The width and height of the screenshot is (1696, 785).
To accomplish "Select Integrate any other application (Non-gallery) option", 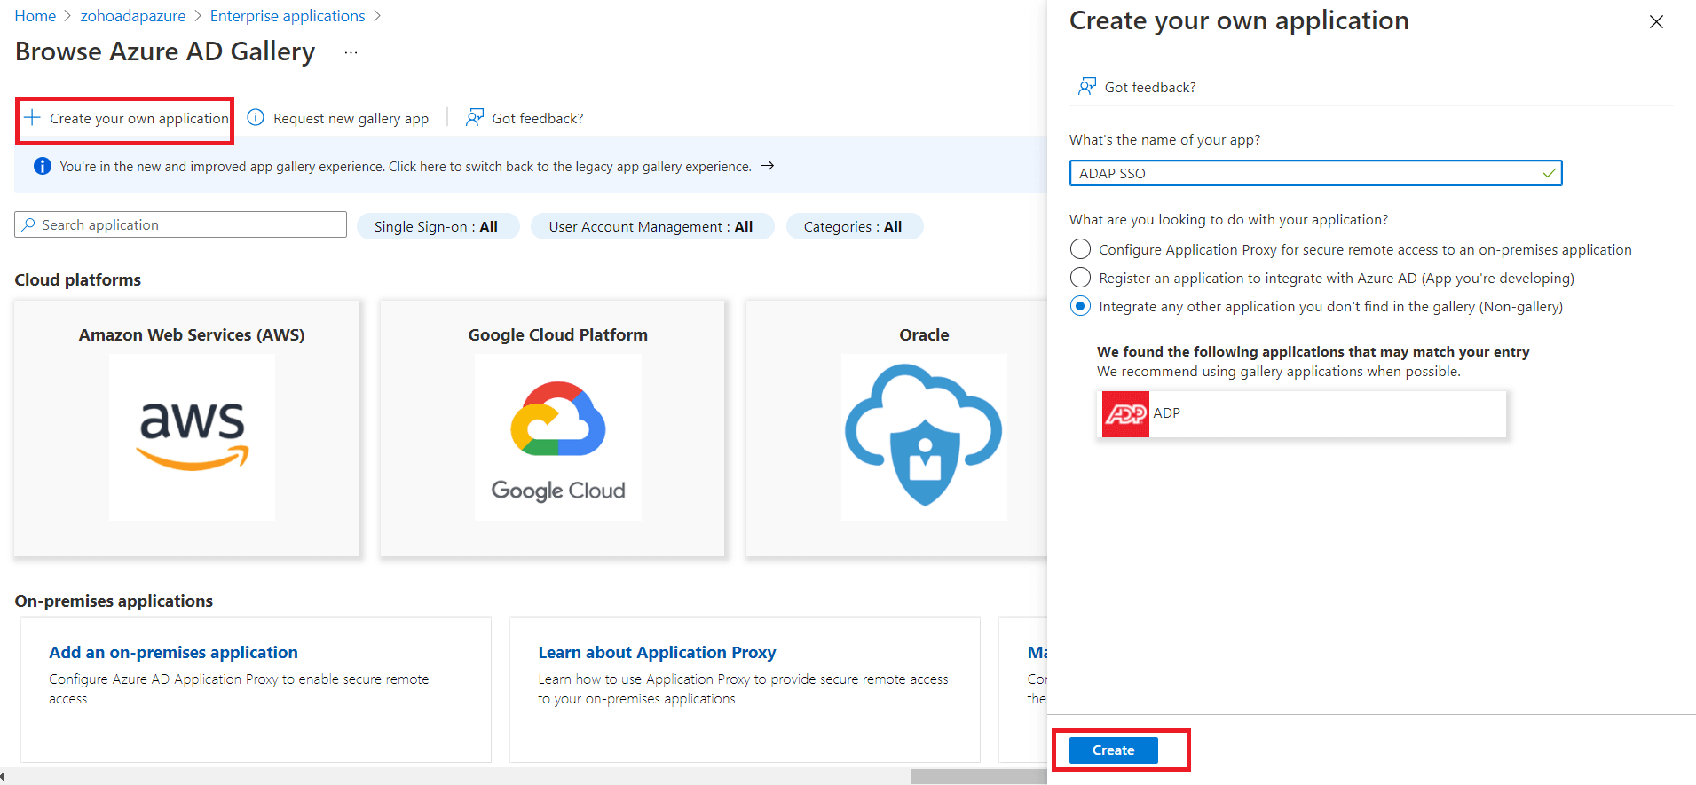I will pyautogui.click(x=1080, y=306).
